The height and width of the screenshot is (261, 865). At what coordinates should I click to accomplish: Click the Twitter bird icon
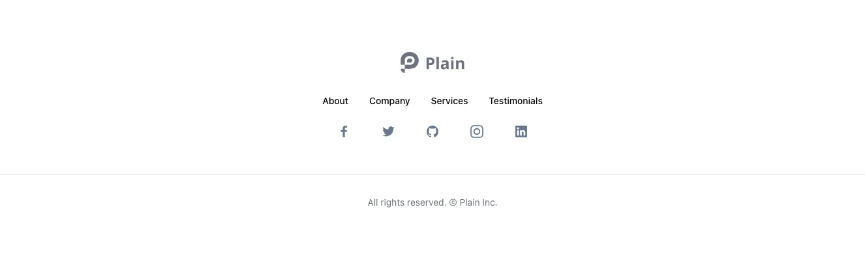tap(388, 131)
